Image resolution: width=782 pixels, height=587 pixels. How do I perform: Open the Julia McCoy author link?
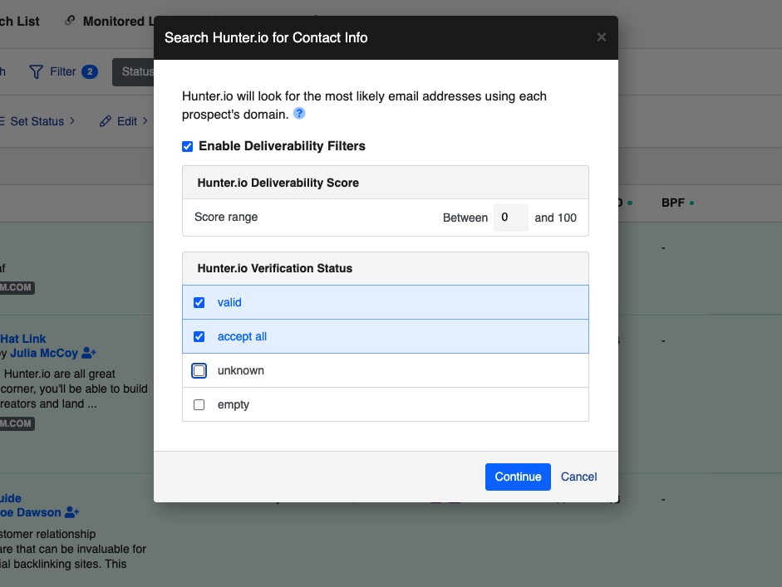pos(44,353)
